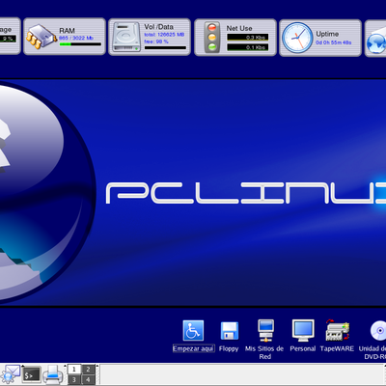386x386 pixels.
Task: Click the lower Net Use 0.1 Kbs readout
Action: coord(248,47)
